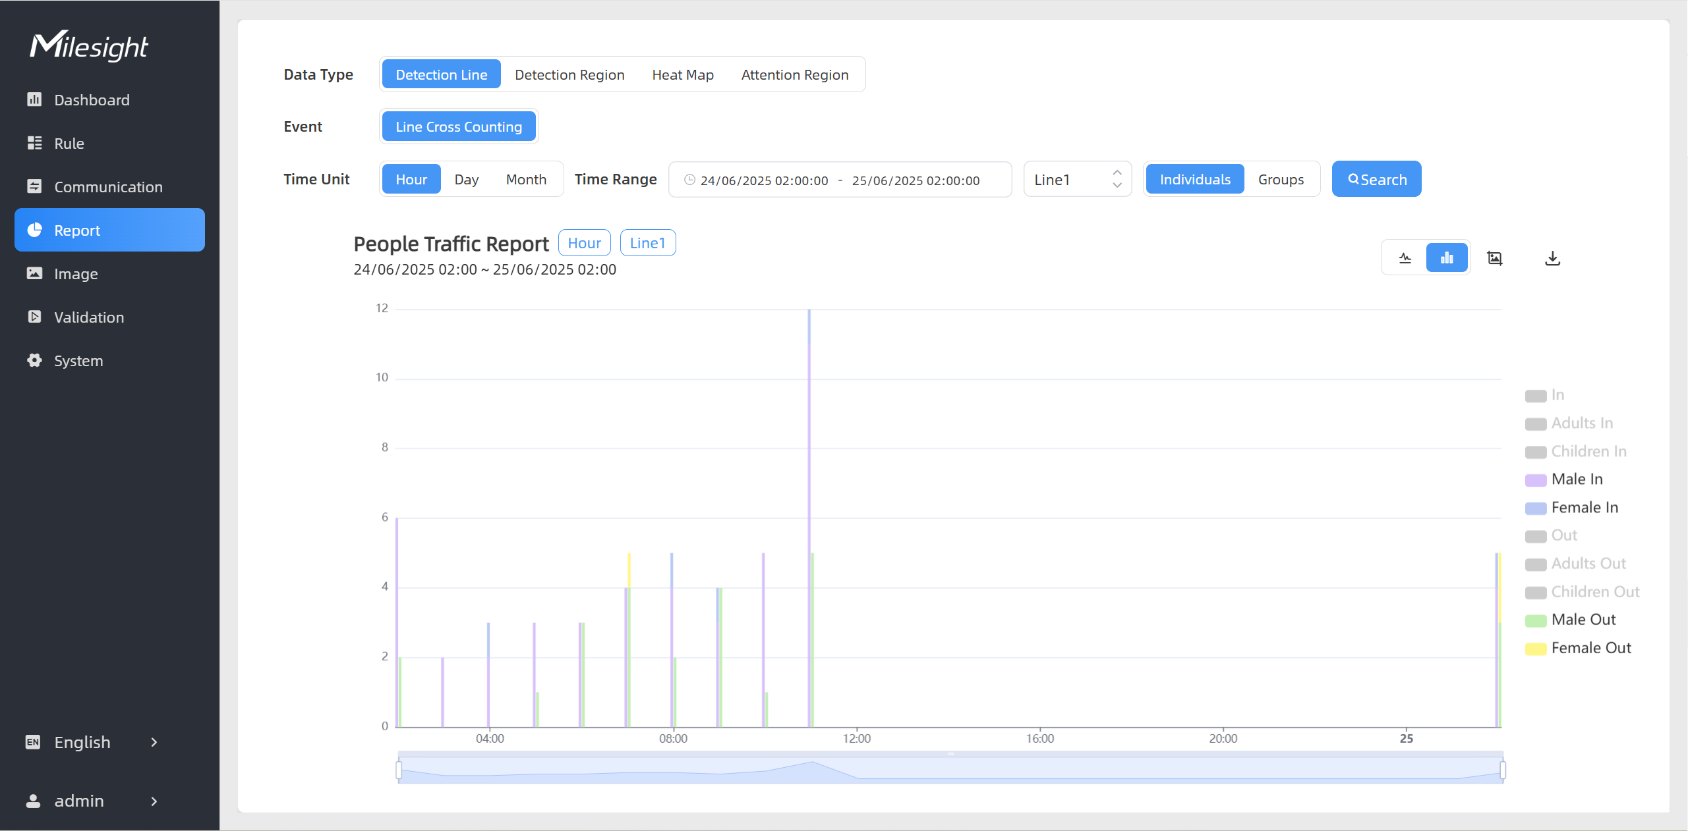This screenshot has height=831, width=1688.
Task: Select the Day time unit
Action: (x=466, y=180)
